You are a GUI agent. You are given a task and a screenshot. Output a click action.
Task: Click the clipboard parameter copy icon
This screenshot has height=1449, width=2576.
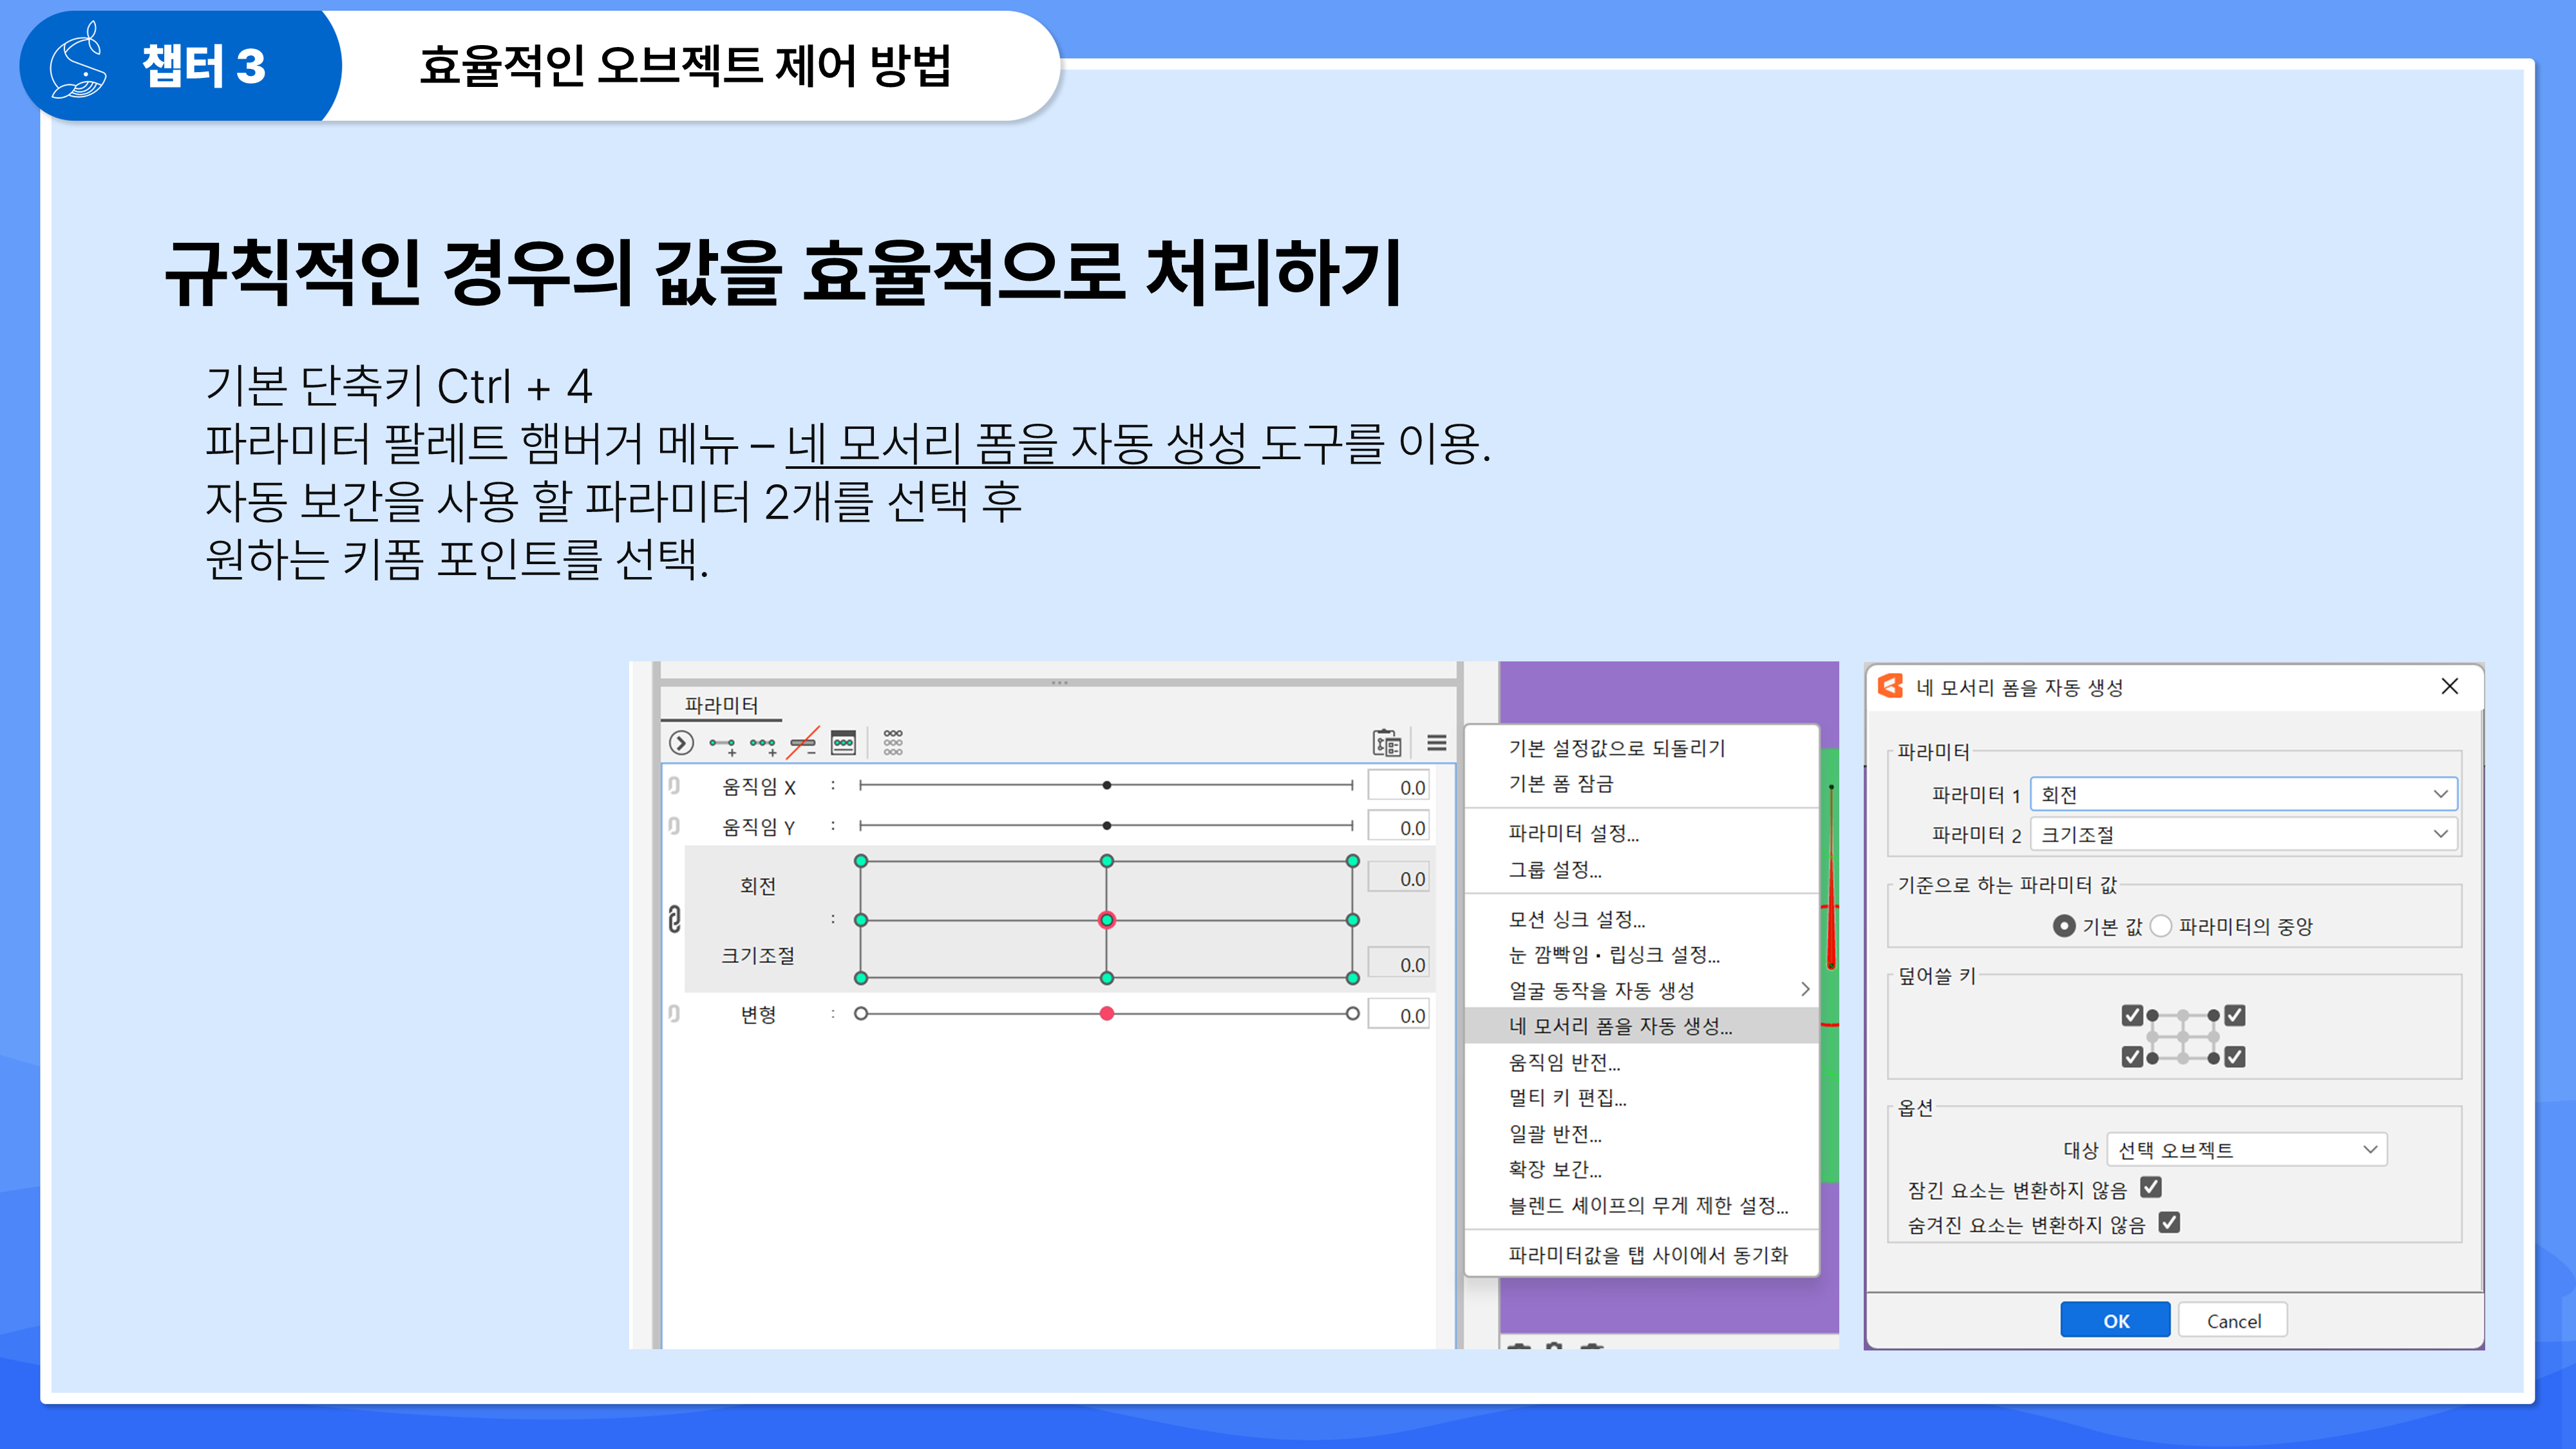coord(1386,743)
